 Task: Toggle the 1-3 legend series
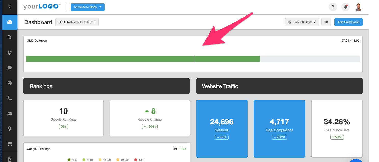click(x=72, y=160)
